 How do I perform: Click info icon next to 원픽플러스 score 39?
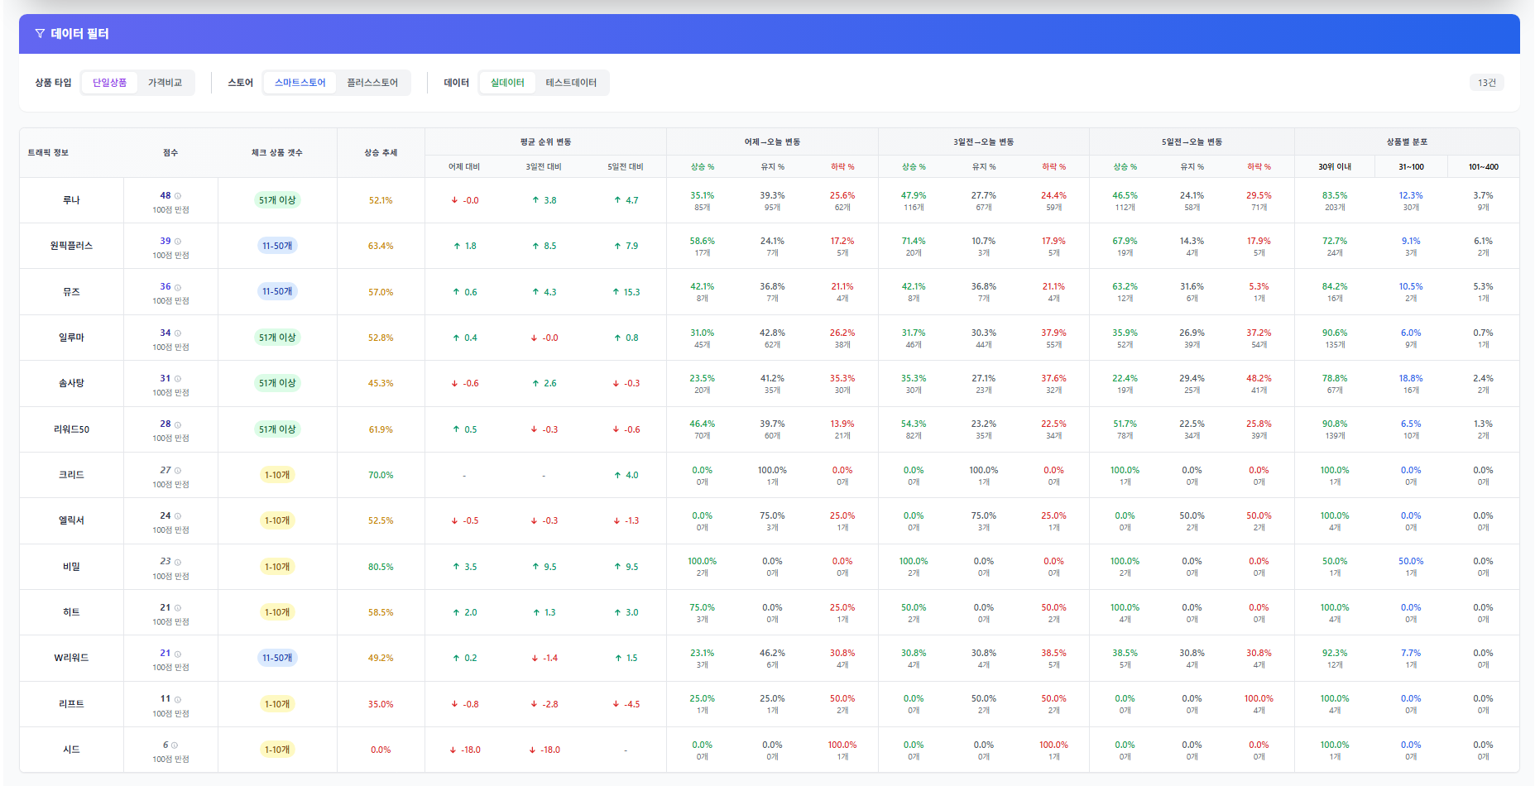click(178, 242)
